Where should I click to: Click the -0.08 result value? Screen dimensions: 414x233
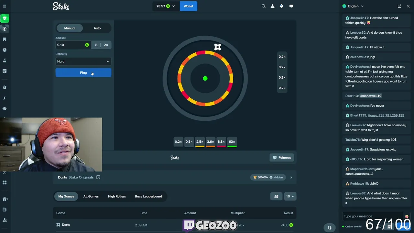point(285,225)
